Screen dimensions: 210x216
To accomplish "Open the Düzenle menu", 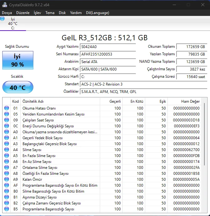I will tap(23, 13).
